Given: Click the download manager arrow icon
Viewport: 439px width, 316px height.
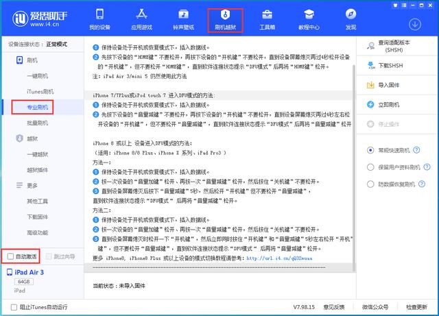Looking at the screenshot, I should pyautogui.click(x=415, y=25).
